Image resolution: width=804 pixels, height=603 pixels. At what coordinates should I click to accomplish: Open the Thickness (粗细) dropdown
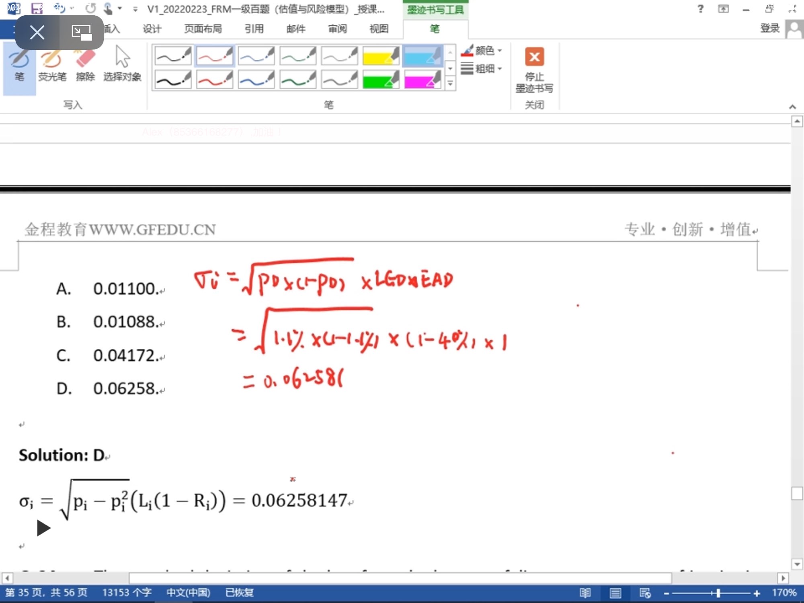pos(484,69)
